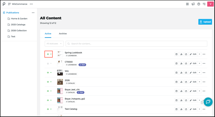Click the Test Catalog title
This screenshot has width=215, height=117.
[x=71, y=109]
